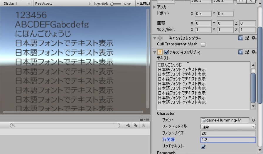The image size is (263, 154).
Task: Open Canvas Renderer gear settings menu
Action: pos(254,38)
